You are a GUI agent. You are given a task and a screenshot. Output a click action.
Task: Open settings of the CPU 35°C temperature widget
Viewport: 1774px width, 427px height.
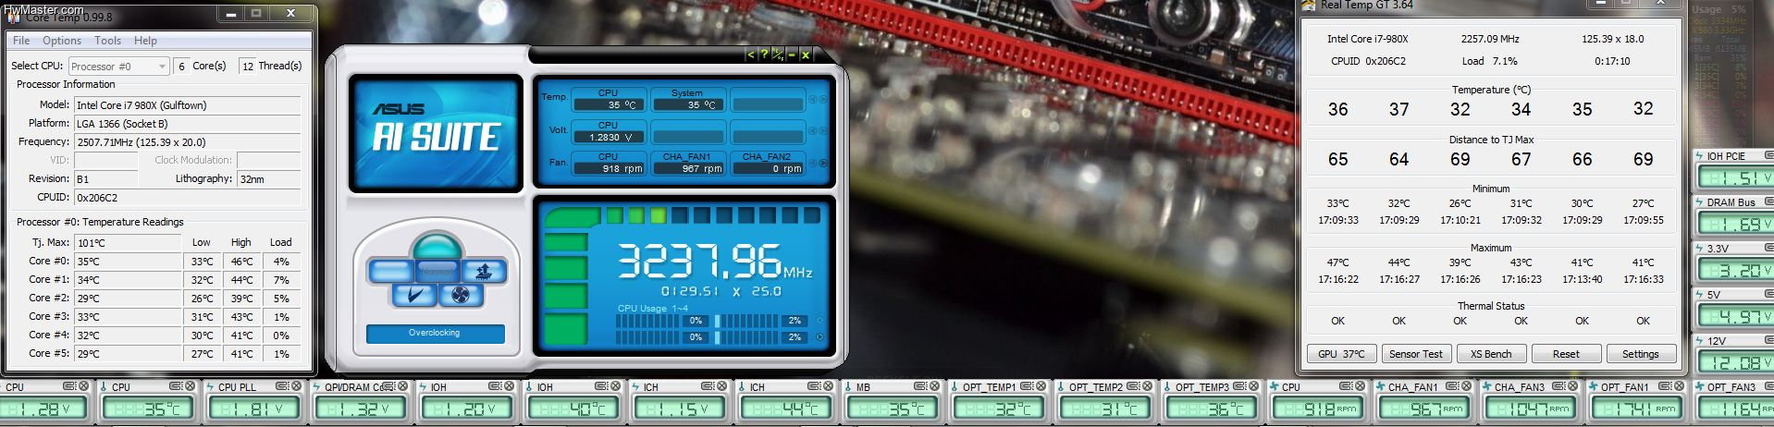pyautogui.click(x=176, y=386)
